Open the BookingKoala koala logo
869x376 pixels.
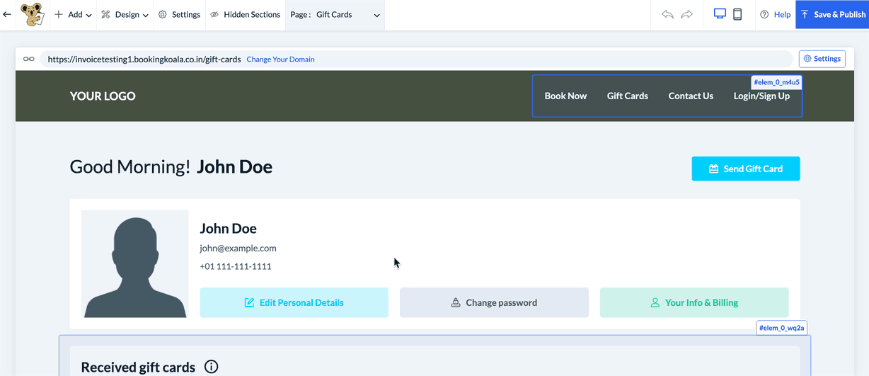pos(31,14)
